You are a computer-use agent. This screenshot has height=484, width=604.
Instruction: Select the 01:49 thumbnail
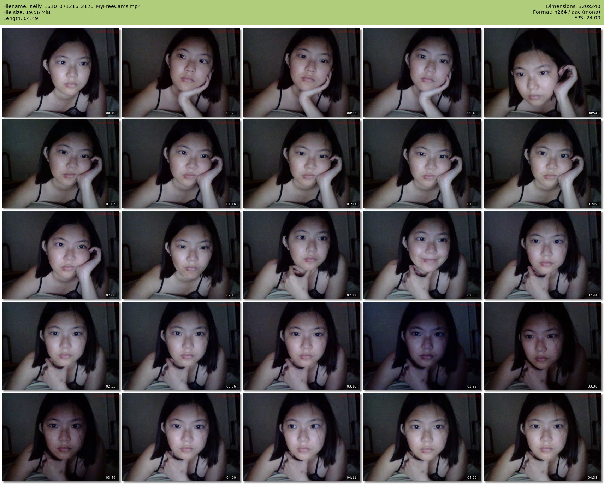pyautogui.click(x=543, y=164)
